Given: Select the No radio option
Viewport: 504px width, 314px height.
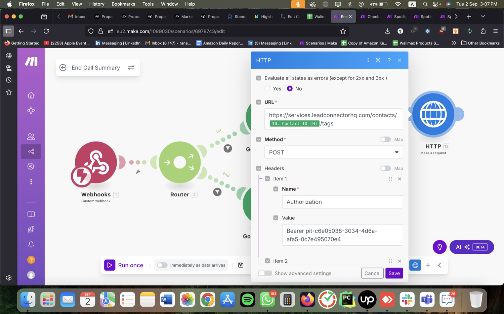Looking at the screenshot, I should point(290,88).
